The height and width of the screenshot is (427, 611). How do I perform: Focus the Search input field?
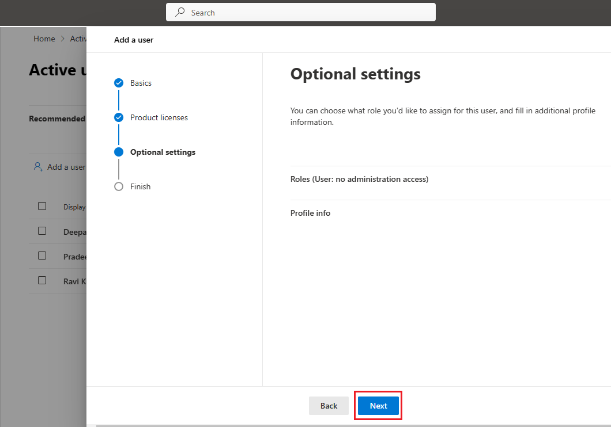coord(301,12)
